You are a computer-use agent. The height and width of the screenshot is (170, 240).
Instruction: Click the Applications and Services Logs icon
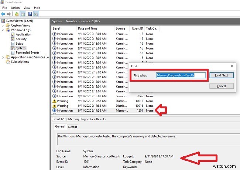point(8,57)
